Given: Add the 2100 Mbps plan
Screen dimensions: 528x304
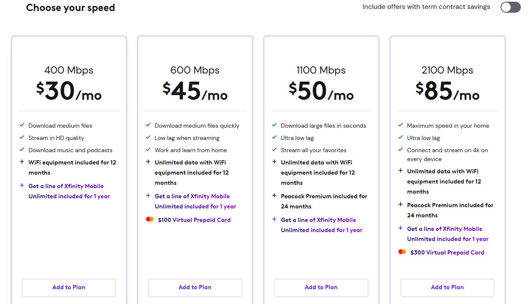Looking at the screenshot, I should [x=447, y=288].
